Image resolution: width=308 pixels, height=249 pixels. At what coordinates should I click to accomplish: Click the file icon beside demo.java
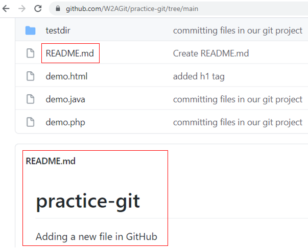click(x=31, y=99)
